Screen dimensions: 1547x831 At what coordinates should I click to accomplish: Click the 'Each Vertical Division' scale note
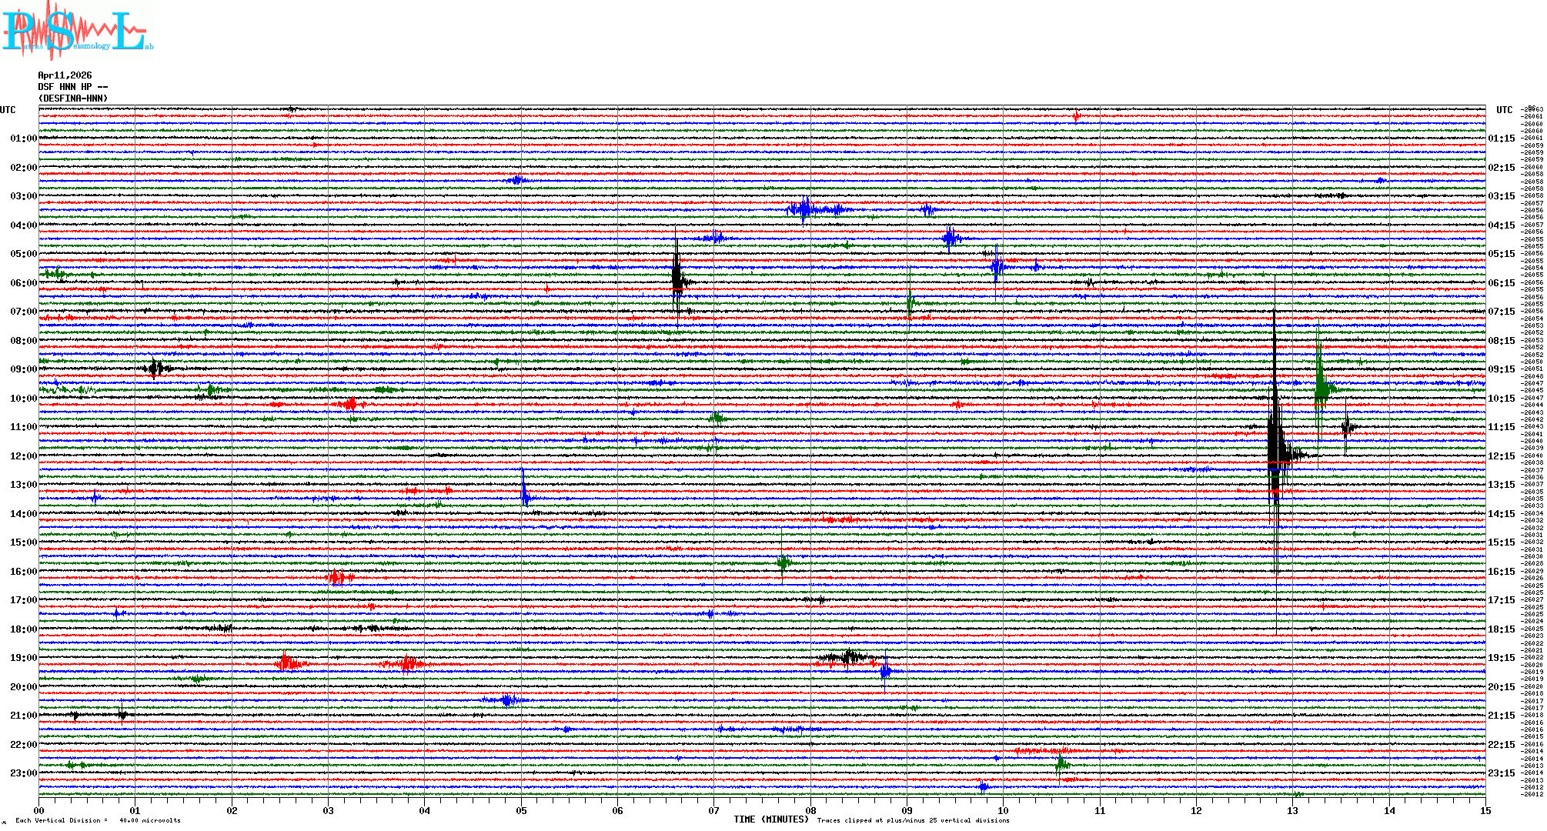coord(98,820)
